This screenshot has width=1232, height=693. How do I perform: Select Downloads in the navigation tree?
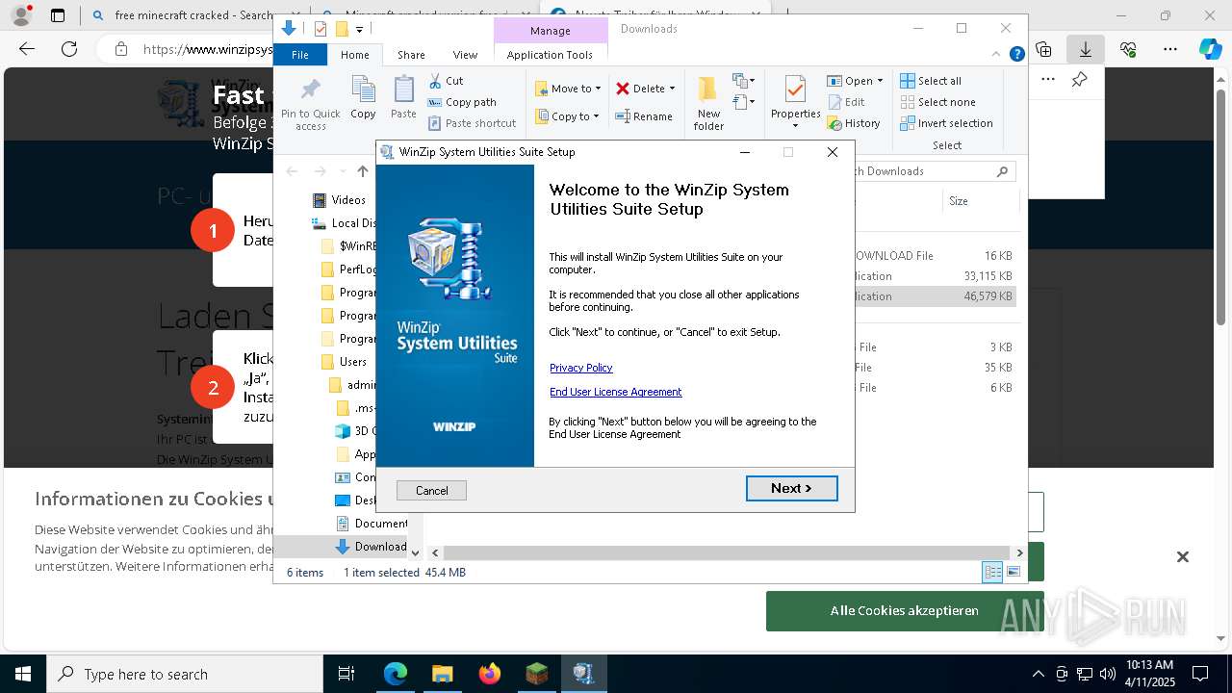pyautogui.click(x=372, y=547)
